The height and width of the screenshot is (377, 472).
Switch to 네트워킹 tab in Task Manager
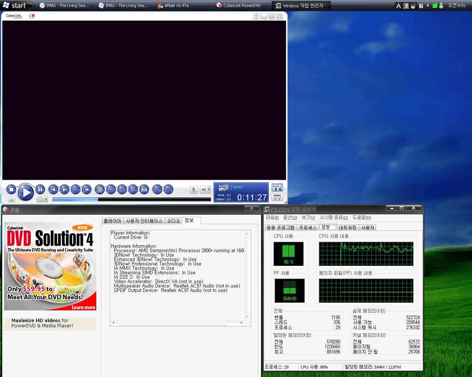coord(347,228)
